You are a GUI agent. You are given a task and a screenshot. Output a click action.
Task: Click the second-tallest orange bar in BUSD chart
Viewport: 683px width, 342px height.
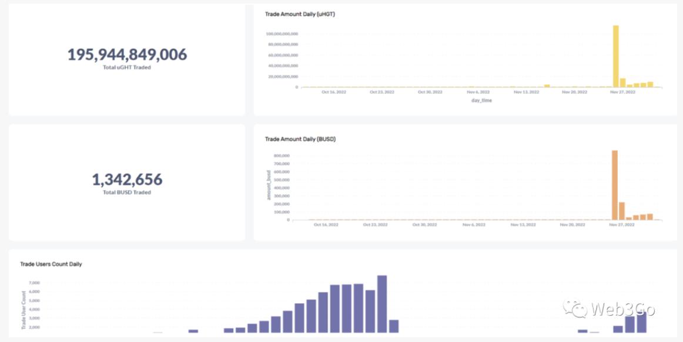click(x=622, y=211)
